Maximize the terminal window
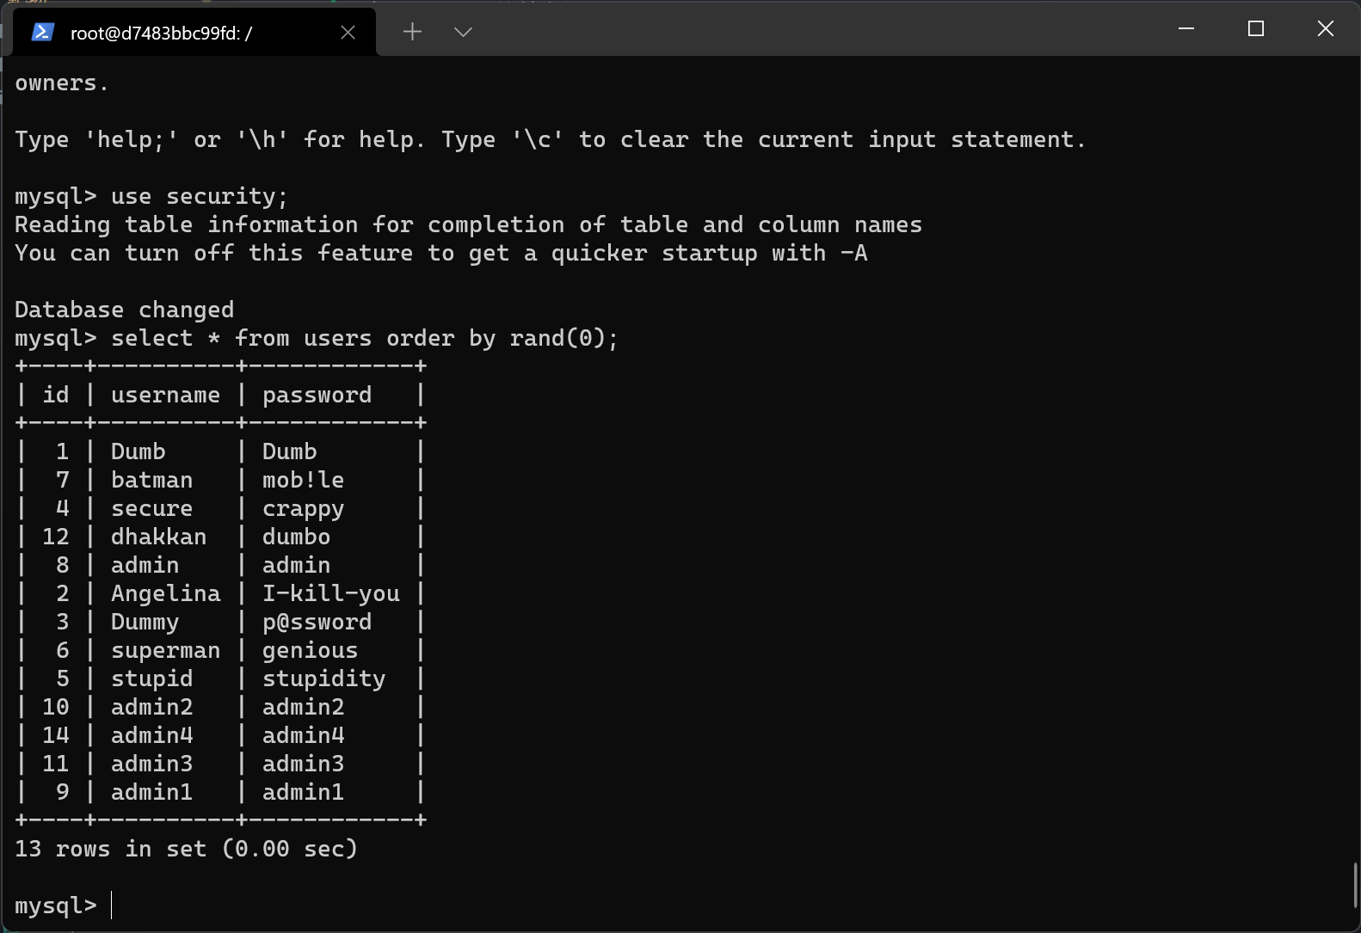The width and height of the screenshot is (1361, 933). 1256,29
